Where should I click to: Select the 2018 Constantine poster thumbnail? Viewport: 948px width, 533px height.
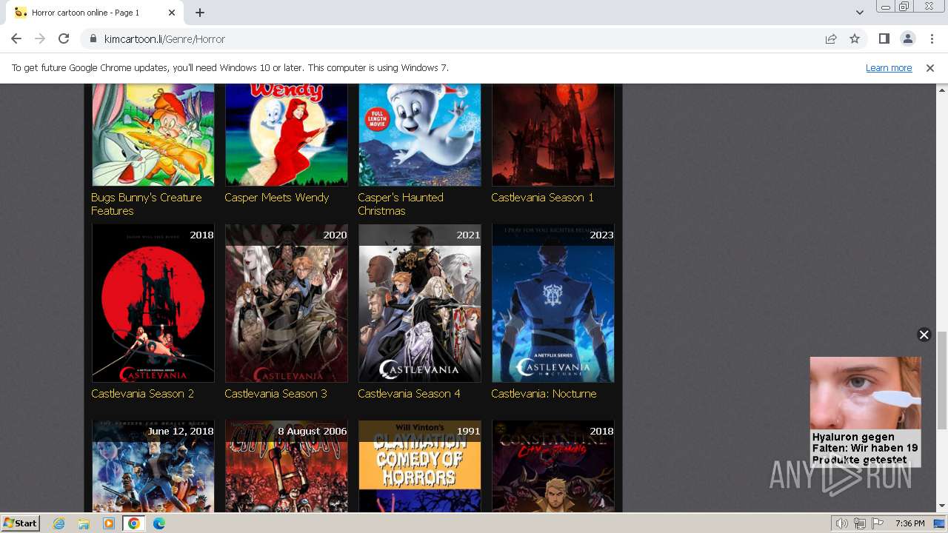tap(553, 466)
